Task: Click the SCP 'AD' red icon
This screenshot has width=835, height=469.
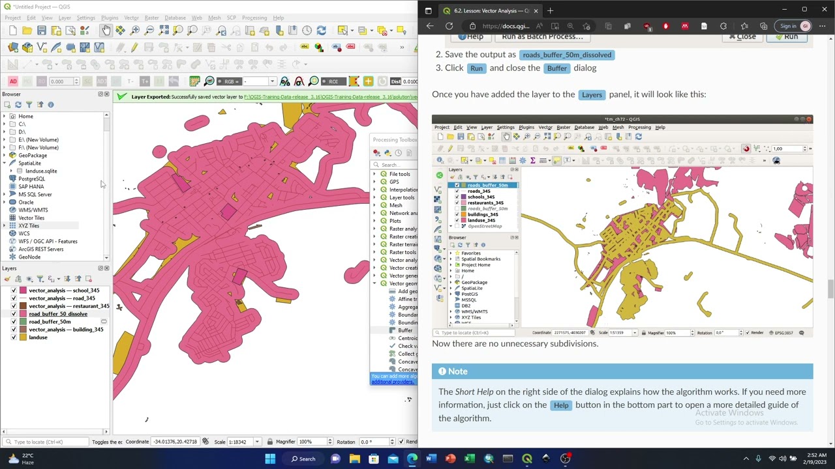Action: tap(13, 81)
